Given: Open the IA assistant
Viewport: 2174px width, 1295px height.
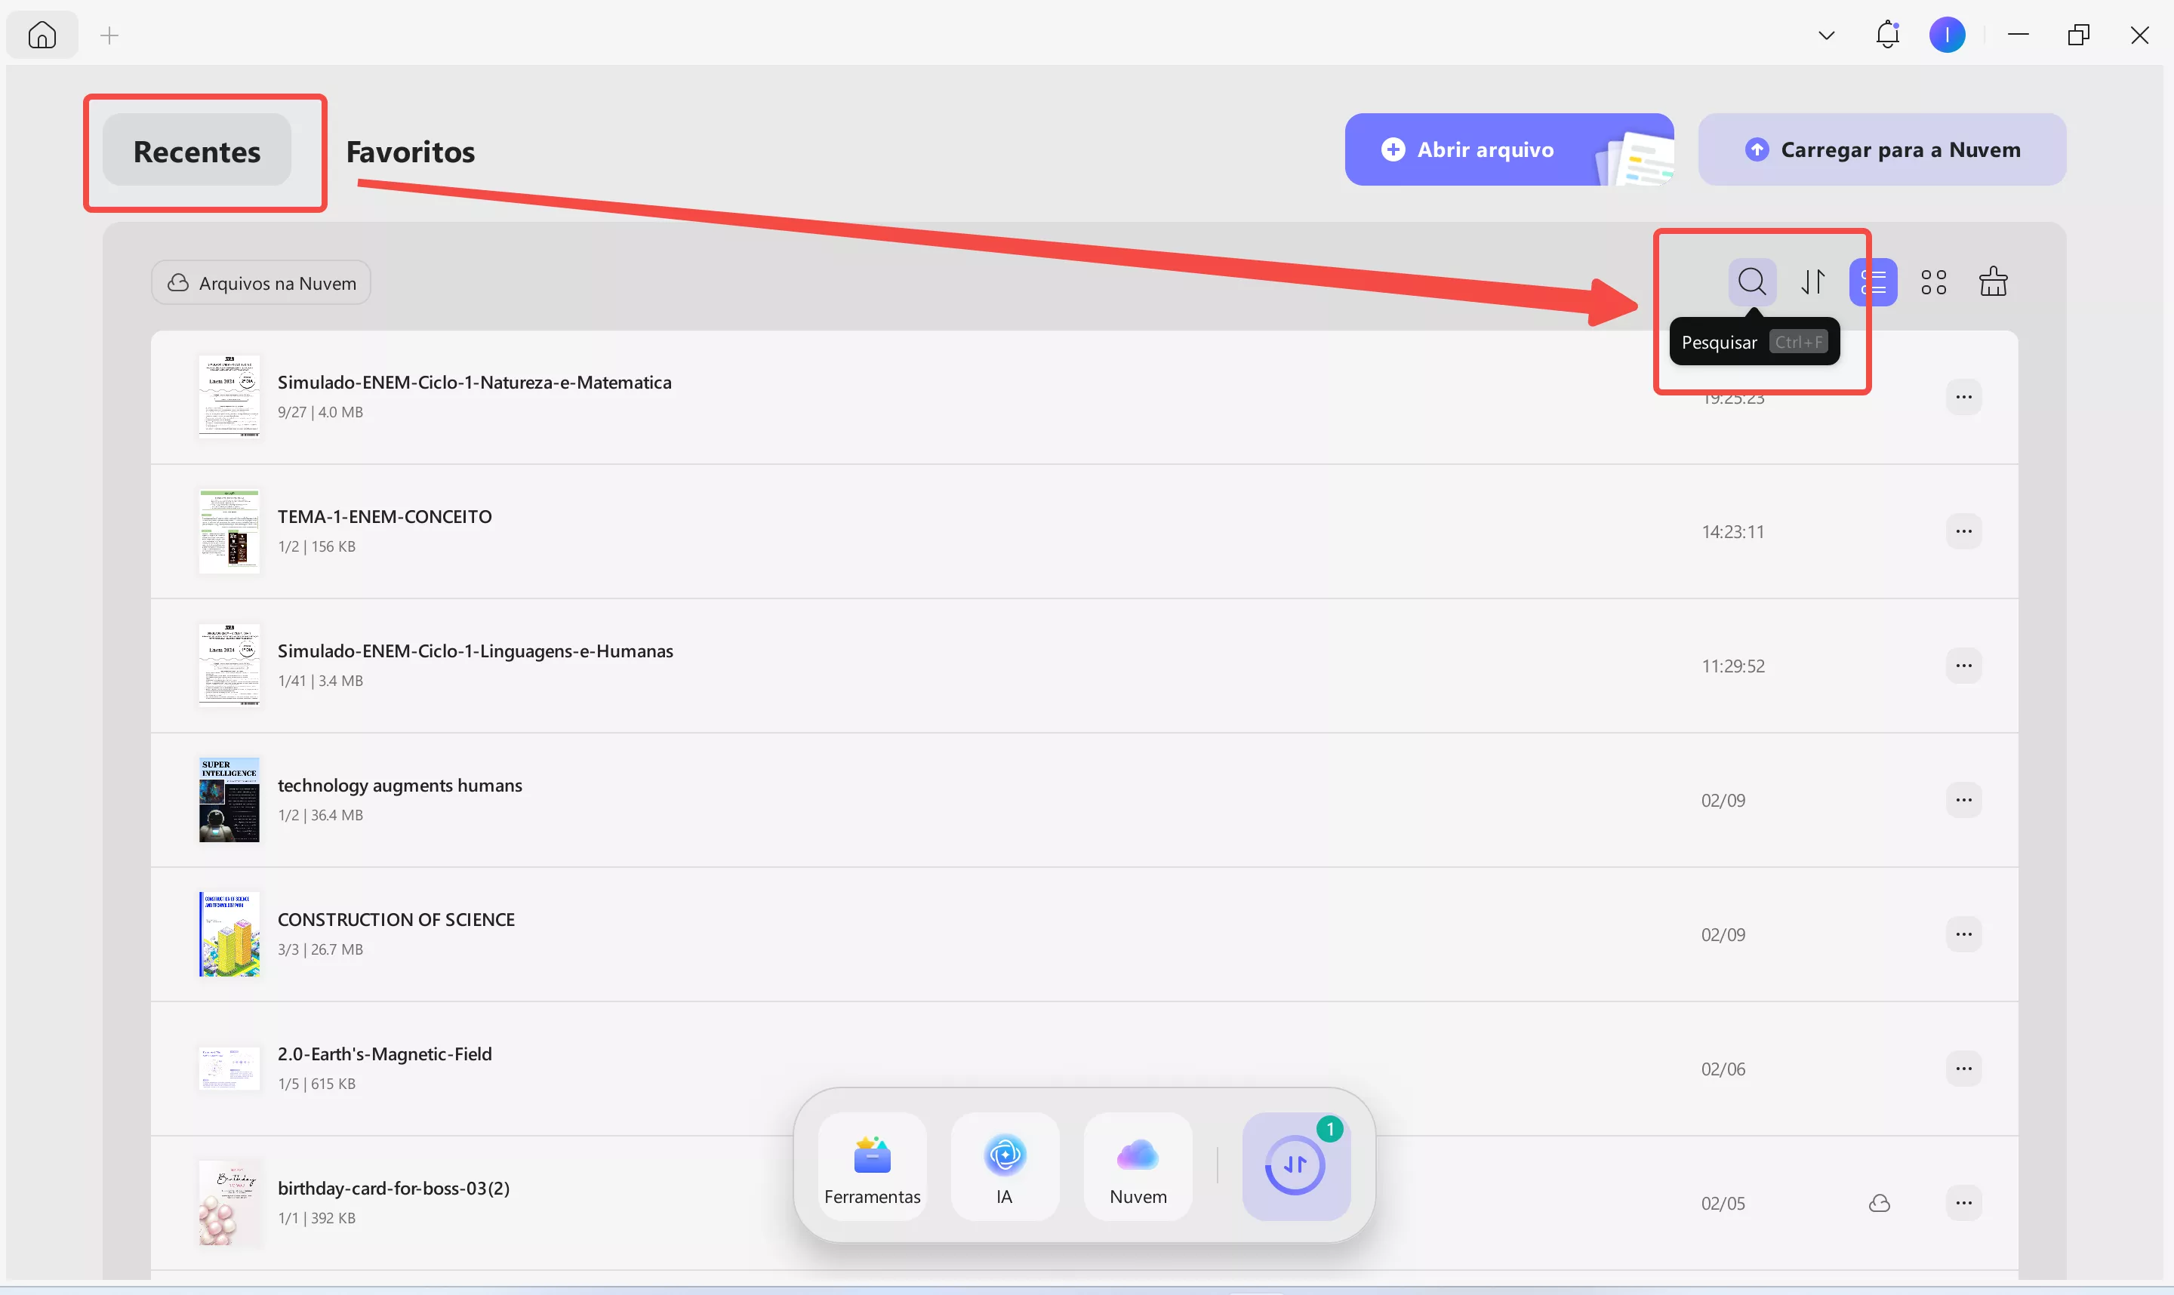Looking at the screenshot, I should click(x=1005, y=1166).
